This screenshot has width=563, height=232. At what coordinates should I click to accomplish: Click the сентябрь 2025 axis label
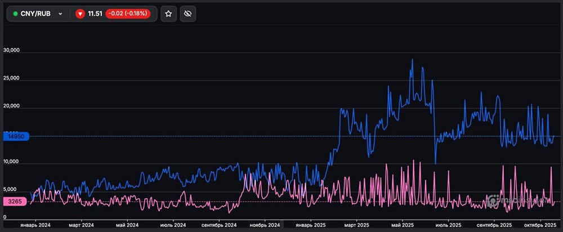click(494, 225)
